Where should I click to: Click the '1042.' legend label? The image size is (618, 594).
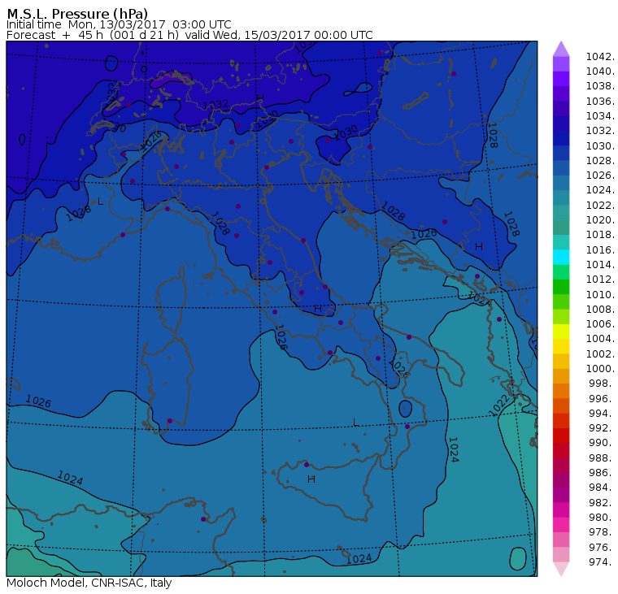pyautogui.click(x=600, y=57)
